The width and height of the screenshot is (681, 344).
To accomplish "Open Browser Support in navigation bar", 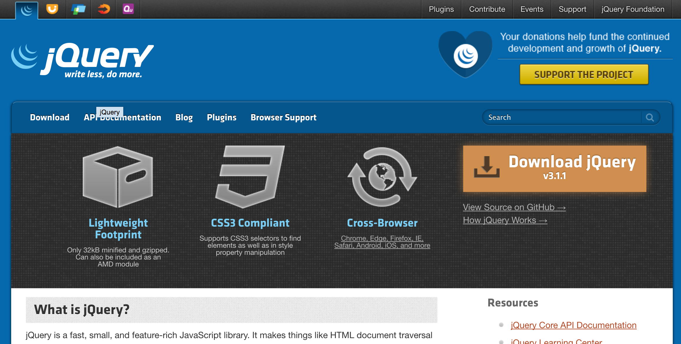I will point(283,117).
